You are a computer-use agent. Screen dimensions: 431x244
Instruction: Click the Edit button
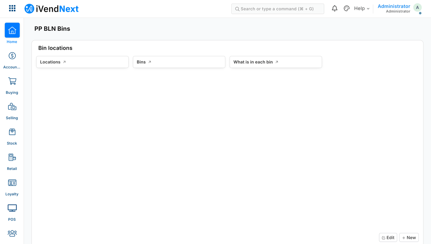tap(388, 238)
